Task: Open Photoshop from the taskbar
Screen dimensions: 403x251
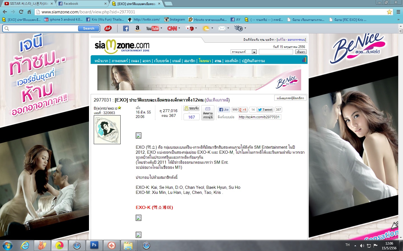Action: [94, 245]
